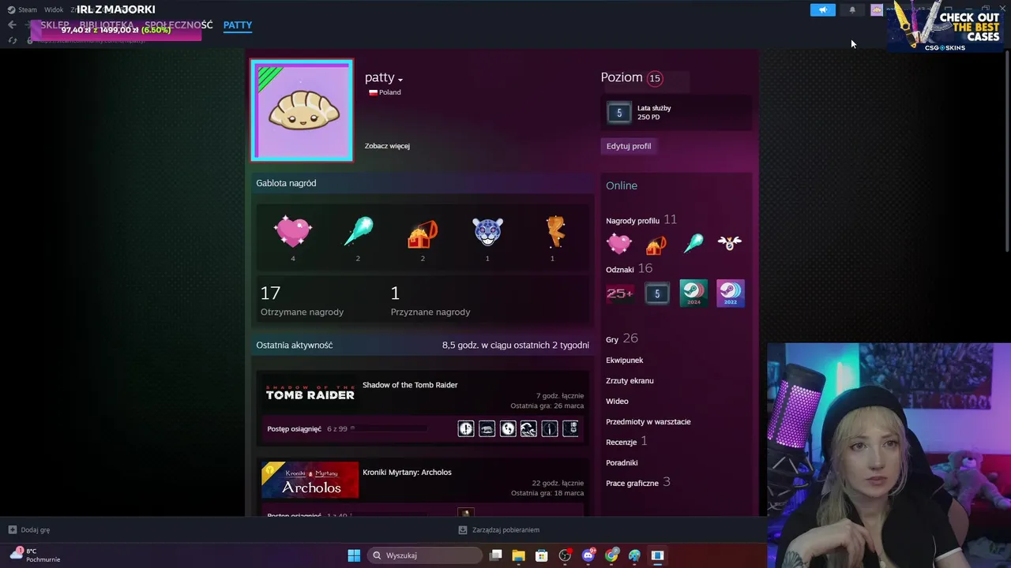
Task: Click the Otrzymane nagrody count 17
Action: [x=270, y=293]
